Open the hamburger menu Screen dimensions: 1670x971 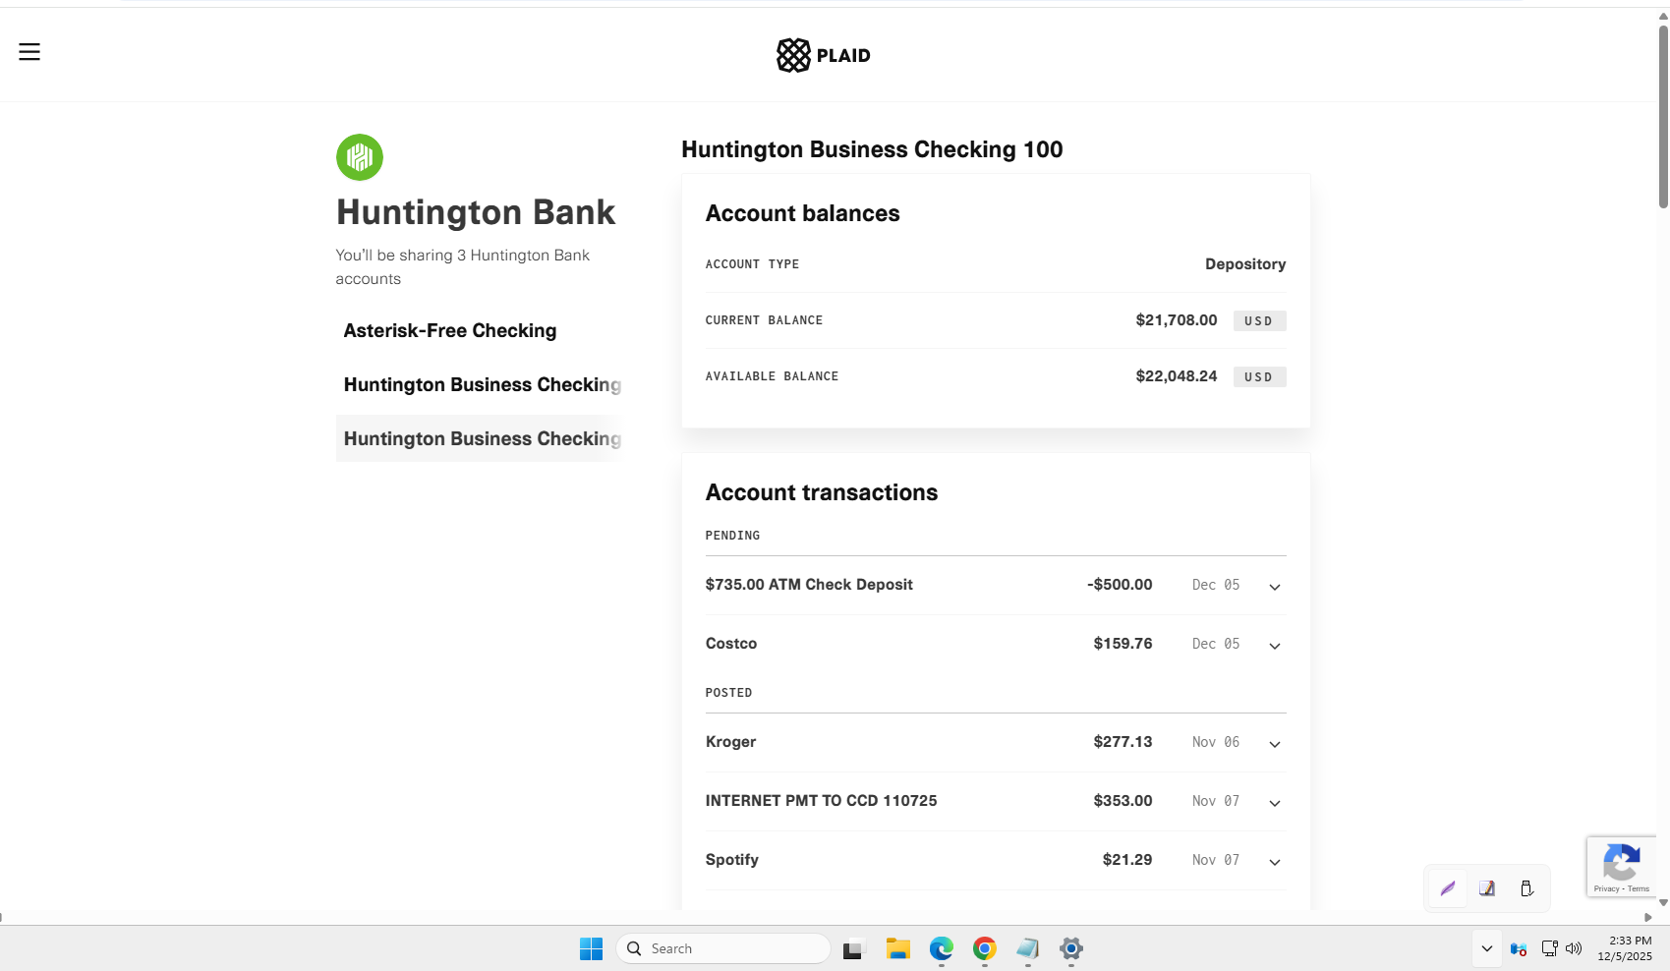tap(29, 52)
